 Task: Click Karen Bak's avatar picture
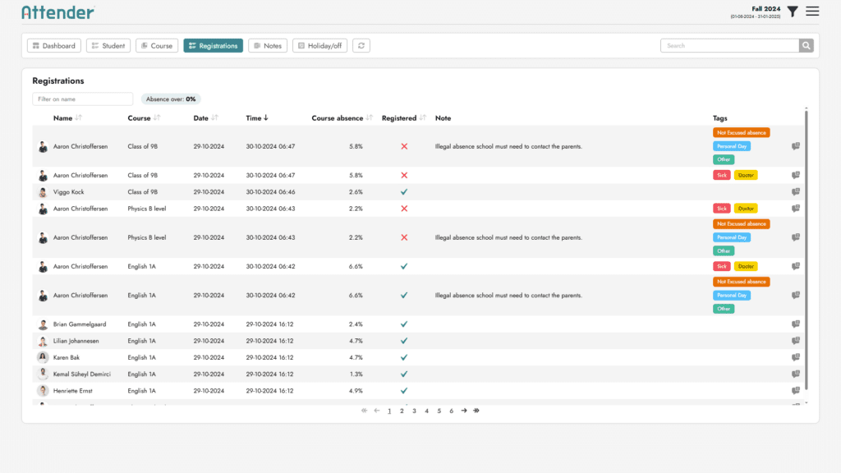click(x=43, y=358)
